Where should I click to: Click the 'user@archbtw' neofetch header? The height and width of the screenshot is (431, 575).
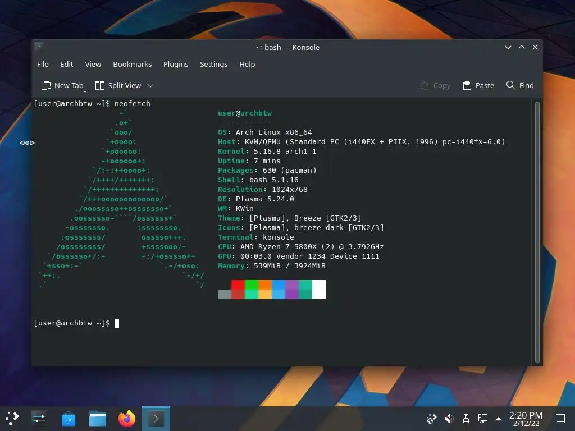(x=245, y=113)
